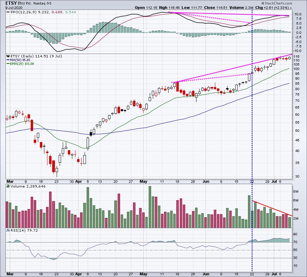Click the solid magenta trendline above price candles
307x277 pixels.
(x=232, y=68)
